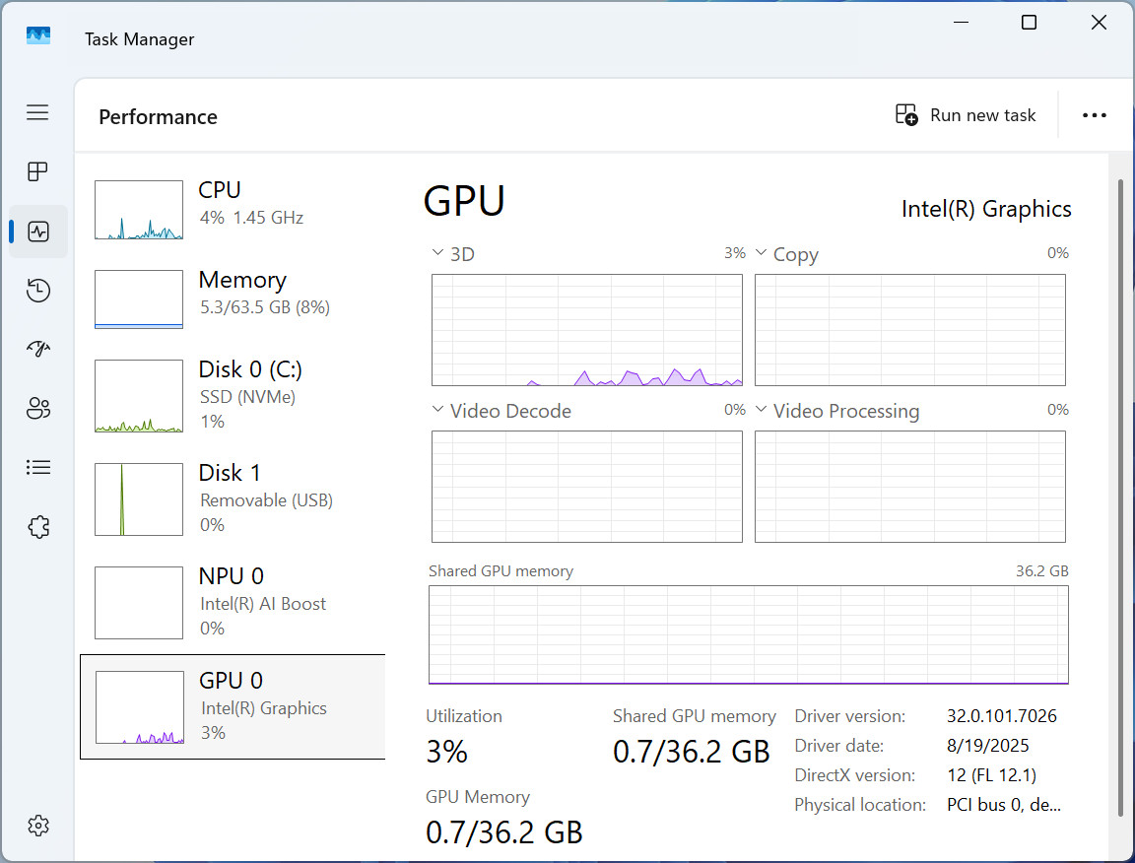
Task: Open the Details page icon
Action: (38, 468)
